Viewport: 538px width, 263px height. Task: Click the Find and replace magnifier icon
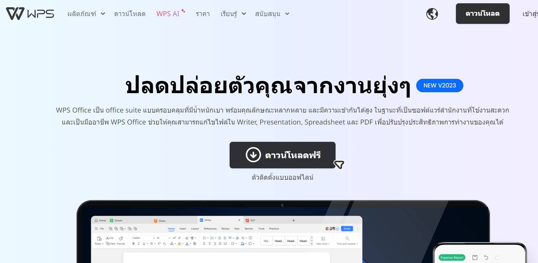(348, 239)
